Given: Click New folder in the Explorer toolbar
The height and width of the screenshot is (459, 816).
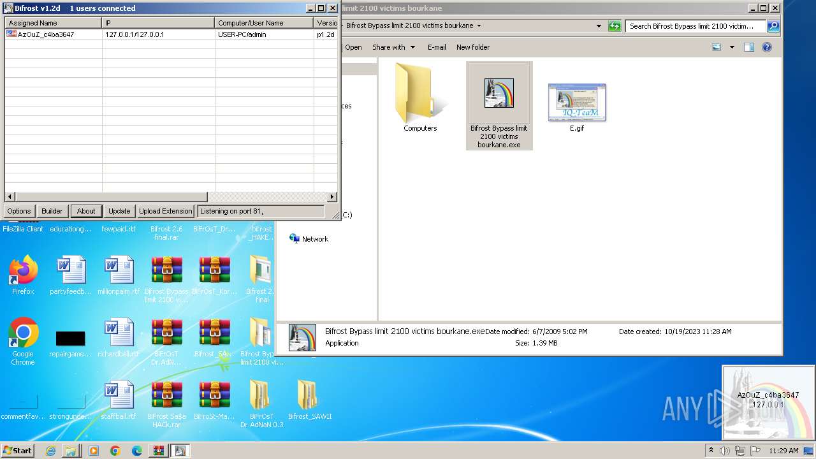Looking at the screenshot, I should [473, 47].
